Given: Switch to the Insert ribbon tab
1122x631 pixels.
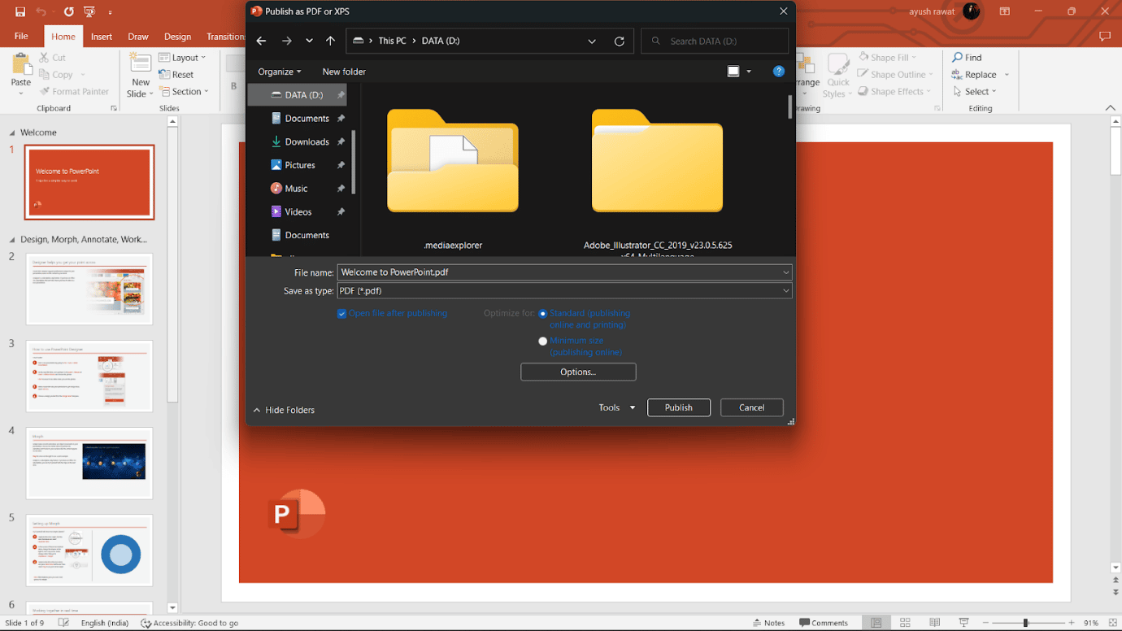Looking at the screenshot, I should coord(101,36).
